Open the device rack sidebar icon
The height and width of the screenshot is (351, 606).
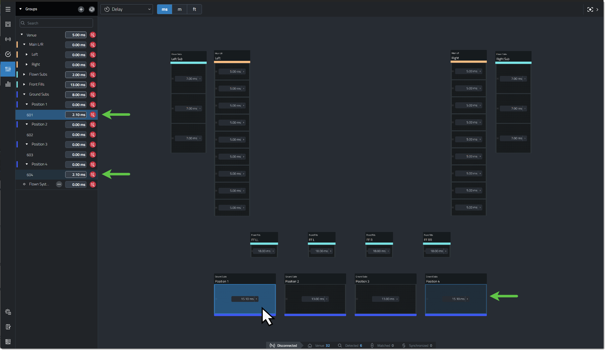point(8,342)
